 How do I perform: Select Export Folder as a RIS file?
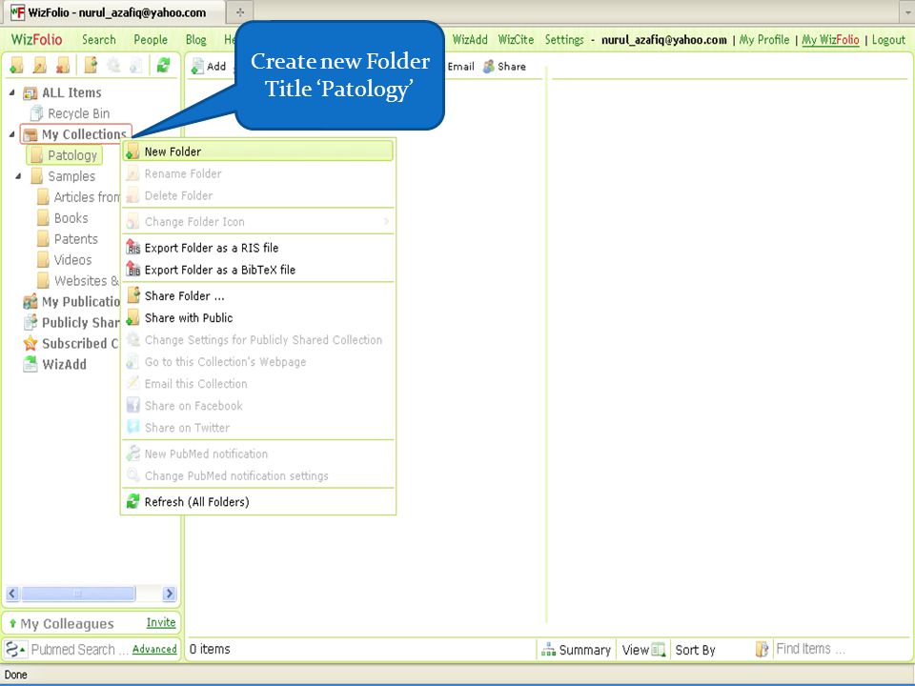(x=258, y=248)
